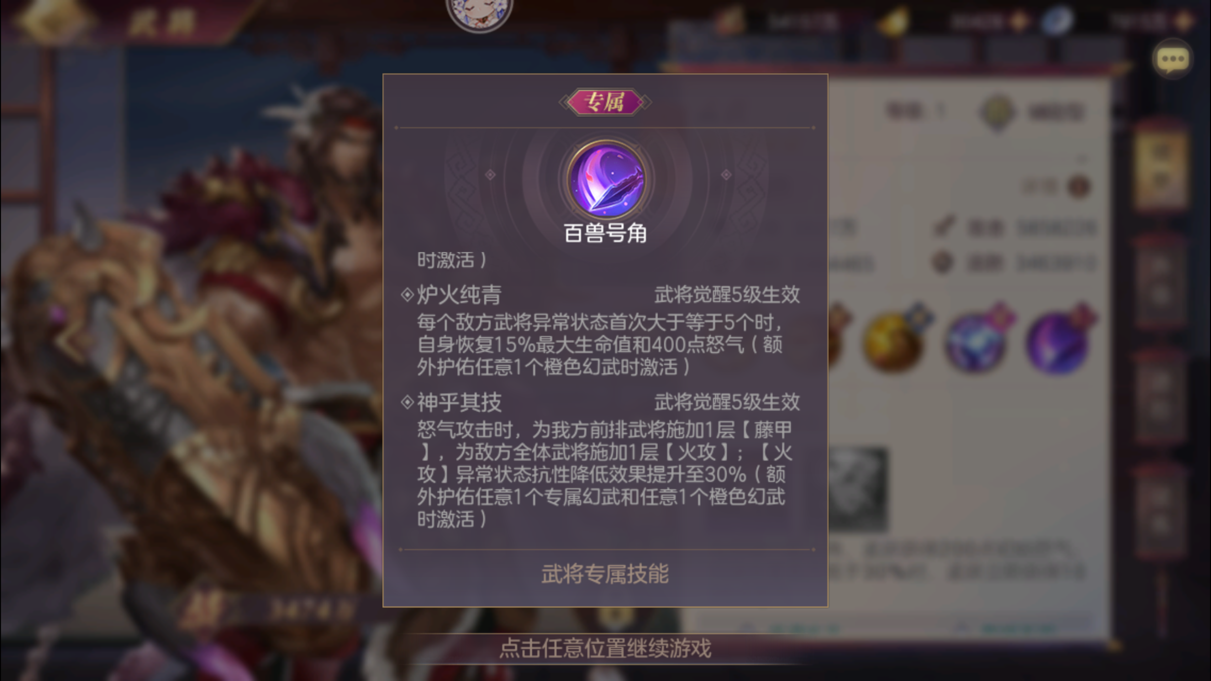Select the 神乎其技 skill heading
Image resolution: width=1211 pixels, height=681 pixels.
459,402
